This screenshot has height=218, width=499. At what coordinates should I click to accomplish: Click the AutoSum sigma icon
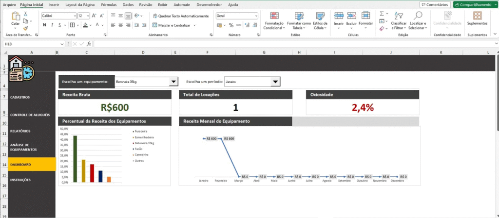click(x=382, y=14)
